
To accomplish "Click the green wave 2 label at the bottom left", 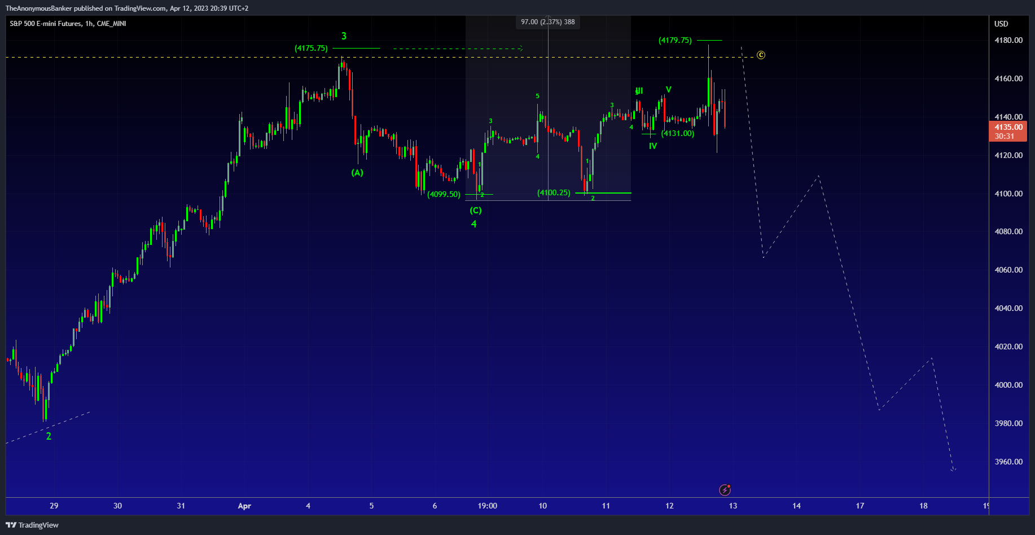I will [x=49, y=436].
